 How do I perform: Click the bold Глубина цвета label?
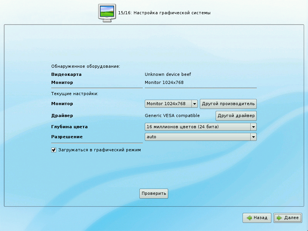point(67,127)
